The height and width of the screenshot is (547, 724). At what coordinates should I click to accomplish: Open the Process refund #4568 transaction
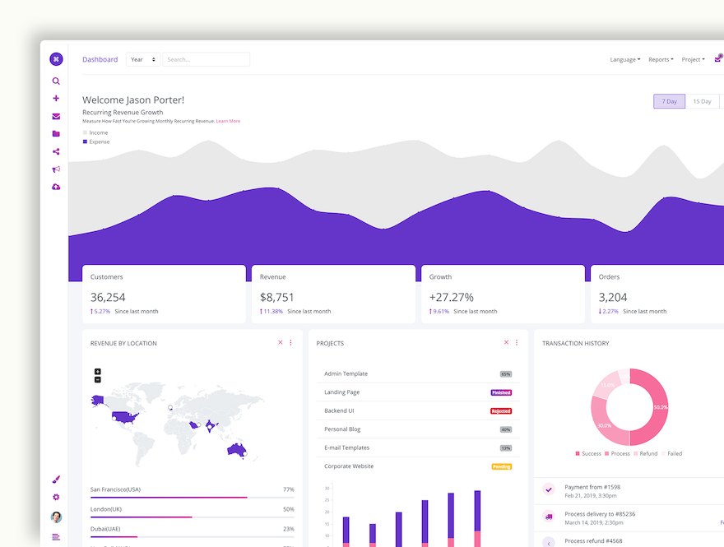[629, 540]
